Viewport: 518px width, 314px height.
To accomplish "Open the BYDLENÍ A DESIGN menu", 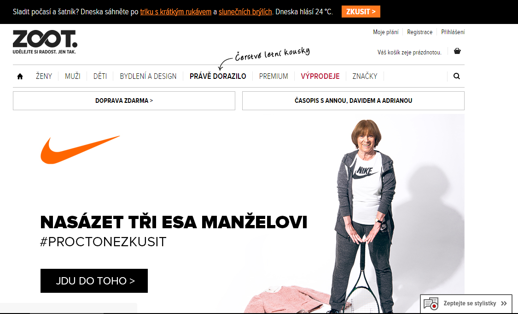I will click(x=148, y=77).
